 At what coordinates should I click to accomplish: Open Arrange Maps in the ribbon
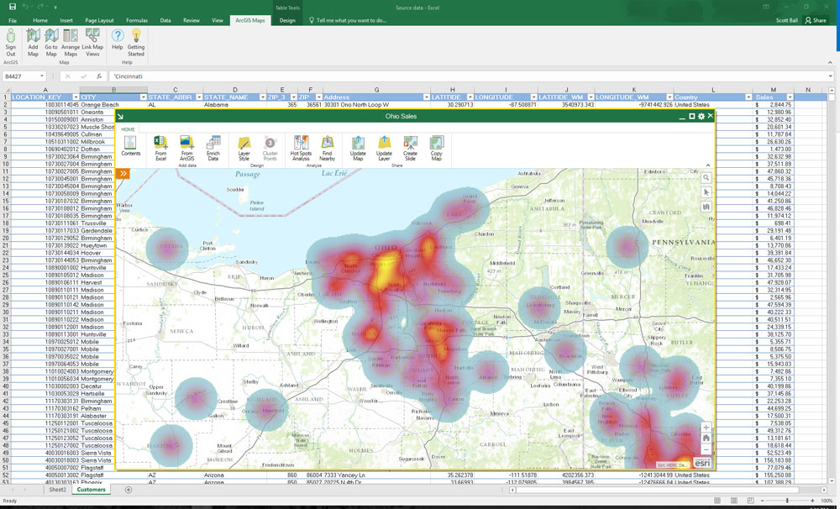(71, 41)
